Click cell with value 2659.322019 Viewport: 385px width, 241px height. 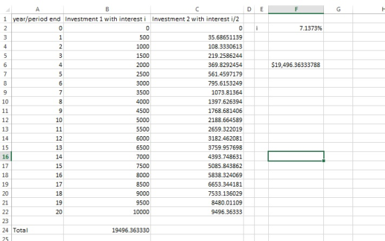click(x=197, y=129)
